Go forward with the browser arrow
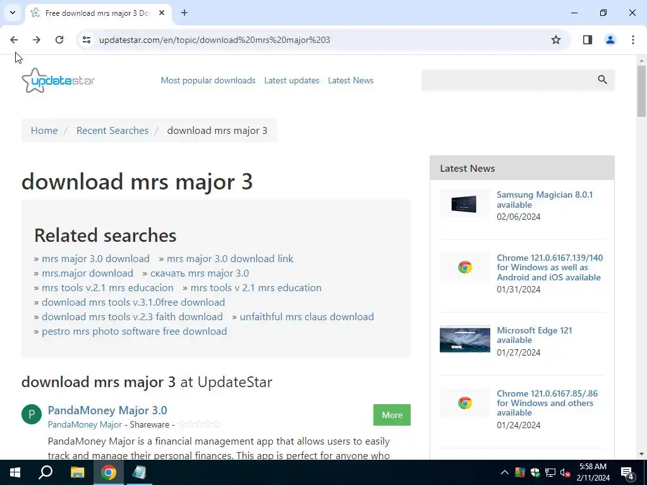Screen dimensions: 647x485 [37, 40]
